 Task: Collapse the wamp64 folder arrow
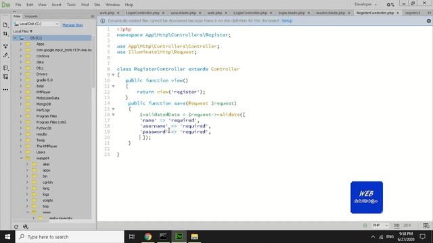tap(21, 159)
